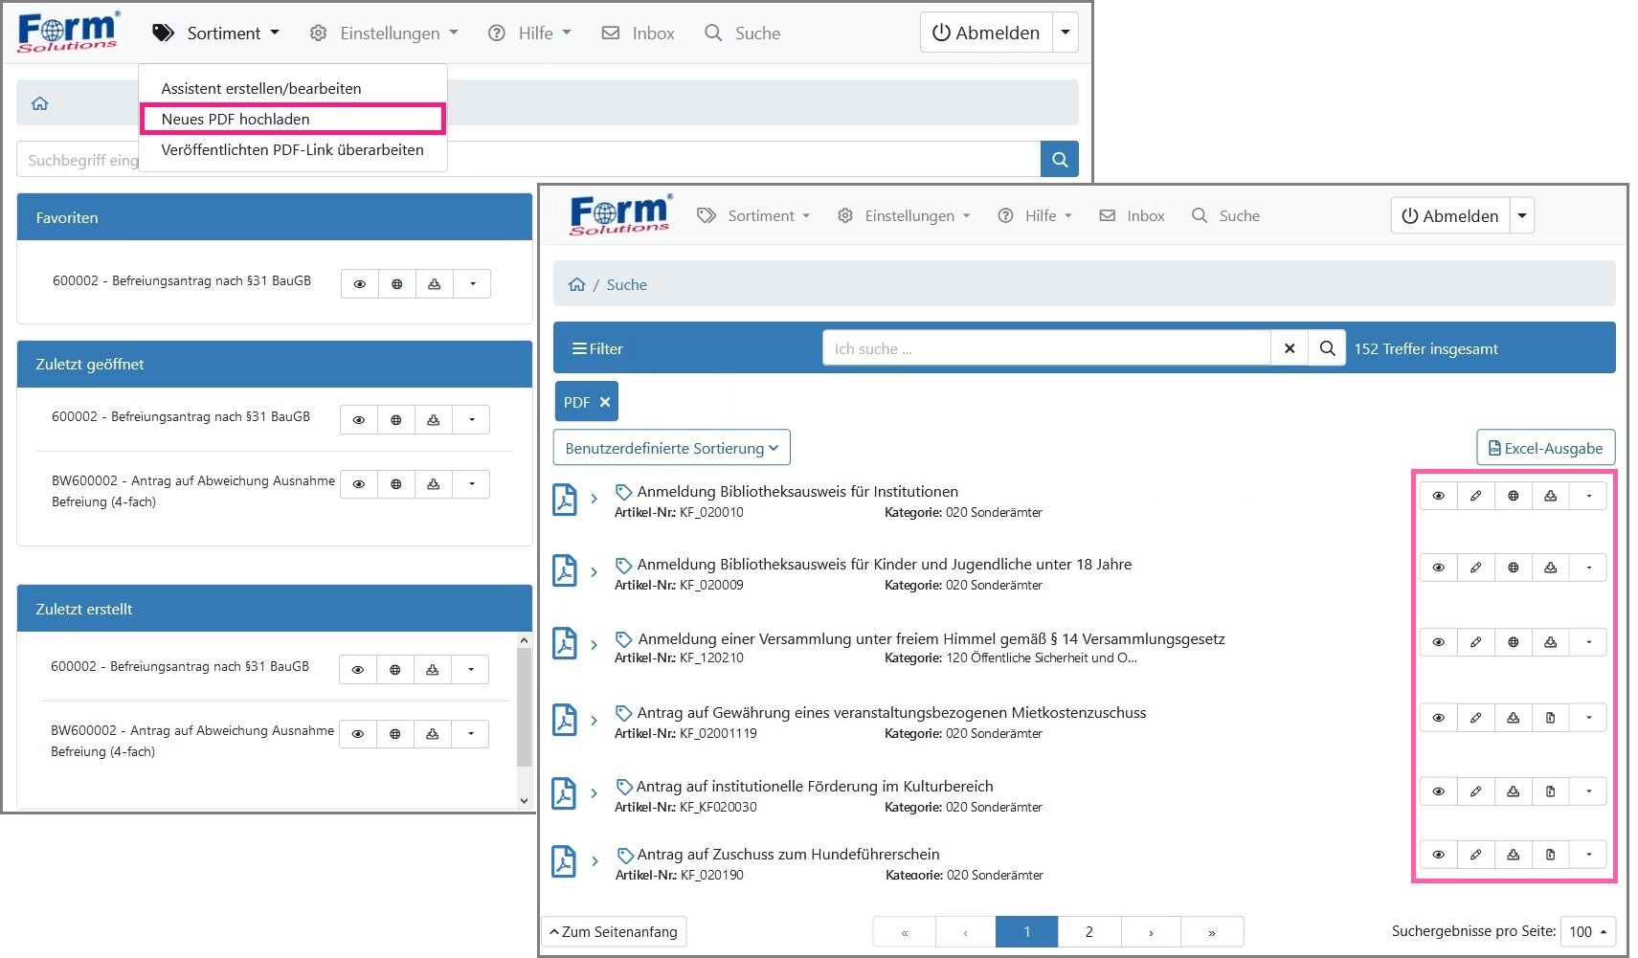Preview Antrag auf Gewährung eines veranstaltungsbezogenen Mietkostenzuschuss via eye icon
Viewport: 1638px width, 958px height.
1438,718
